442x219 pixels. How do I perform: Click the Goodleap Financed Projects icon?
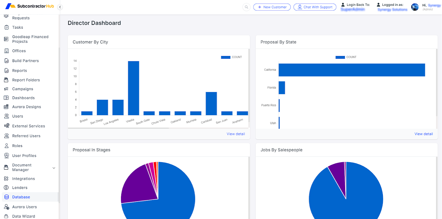point(6,39)
